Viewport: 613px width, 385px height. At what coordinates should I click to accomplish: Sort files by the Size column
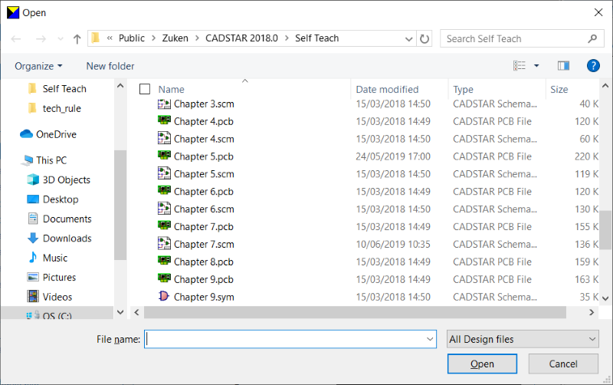tap(559, 90)
